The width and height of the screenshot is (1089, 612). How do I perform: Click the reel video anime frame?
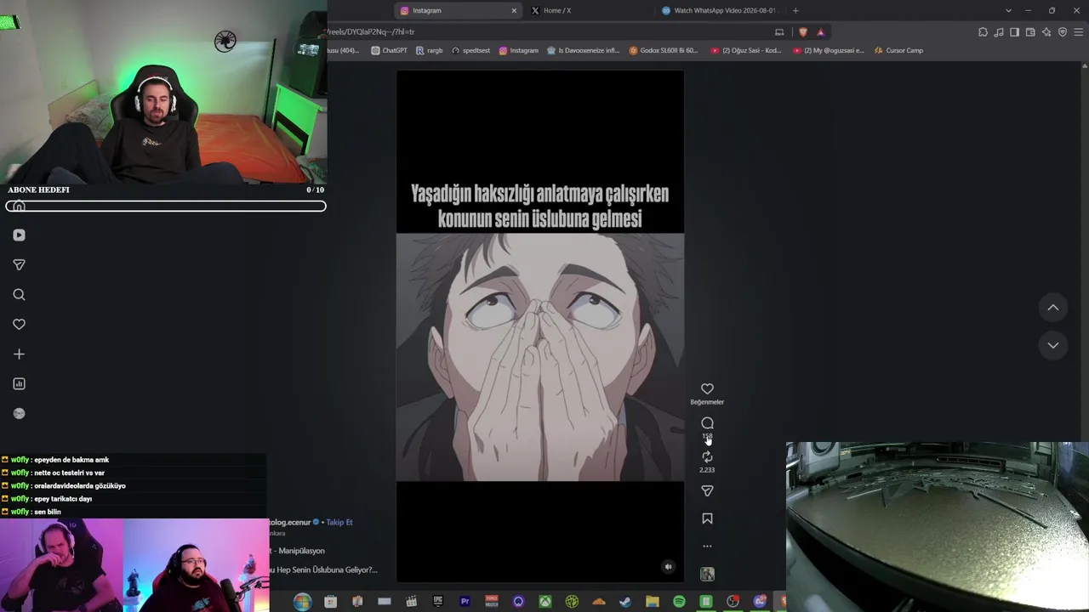(540, 357)
